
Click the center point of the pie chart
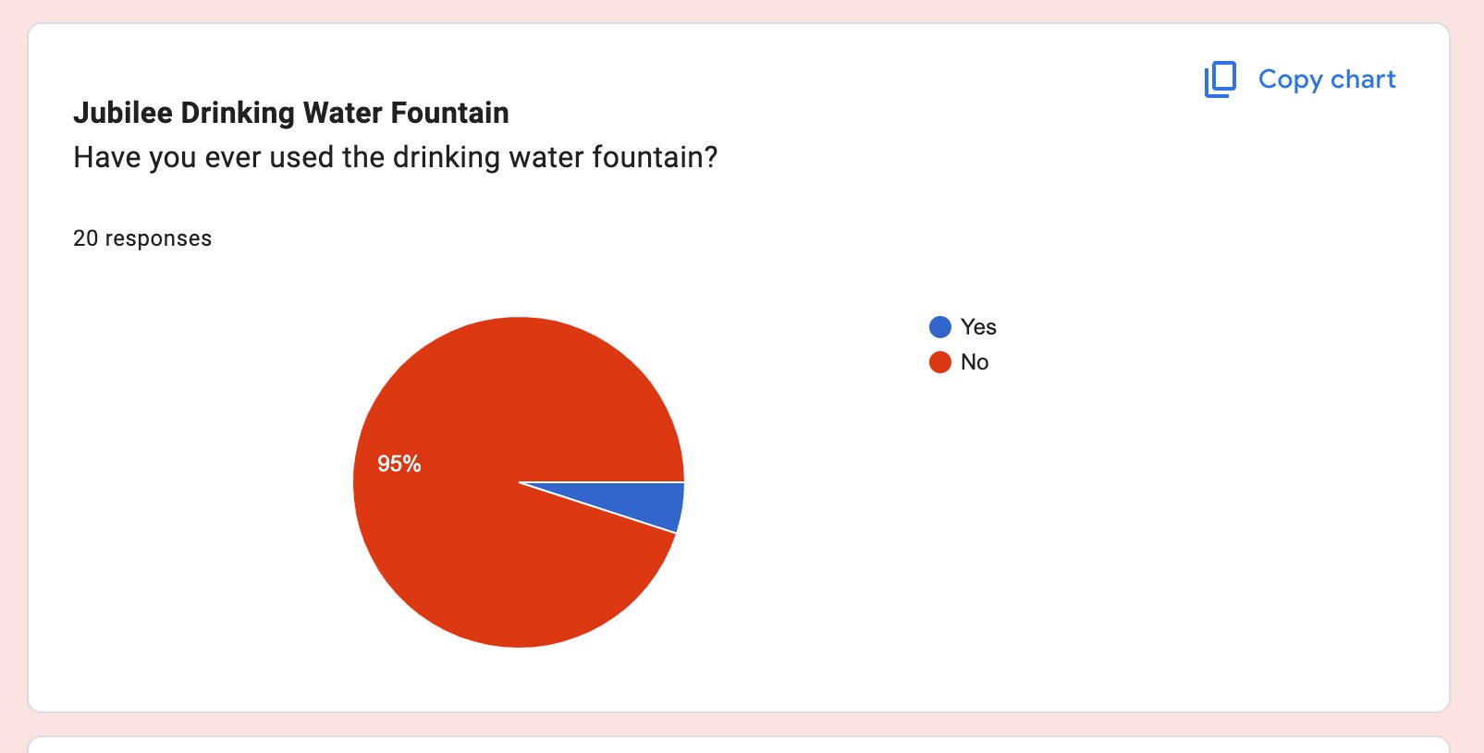[x=519, y=482]
